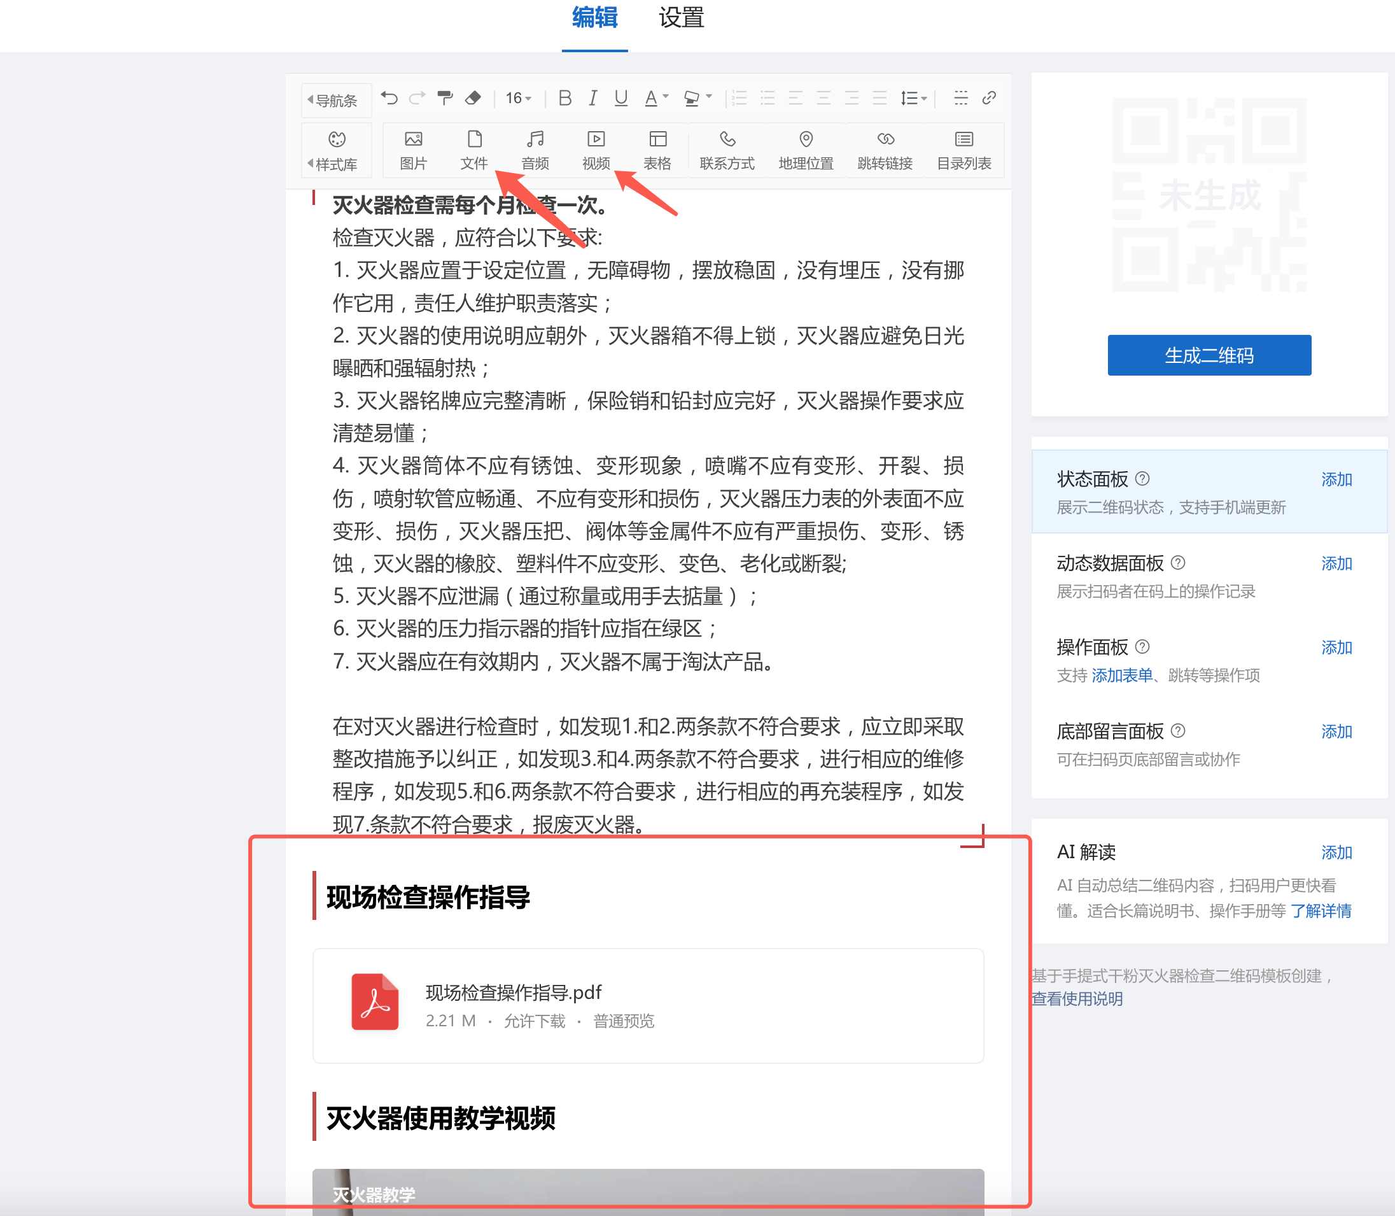Insert contact info (联系方式)
The image size is (1395, 1216).
[x=727, y=150]
